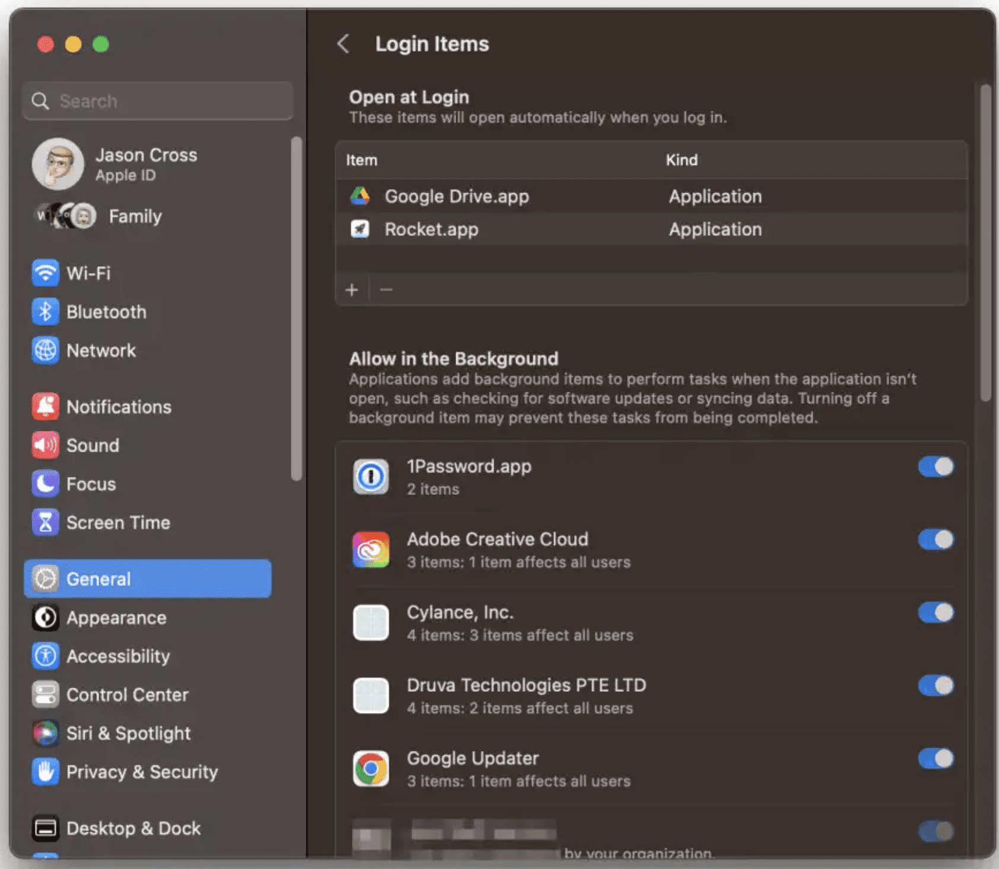Click the Sound speaker icon
Screen dimensions: 999x869
(45, 445)
